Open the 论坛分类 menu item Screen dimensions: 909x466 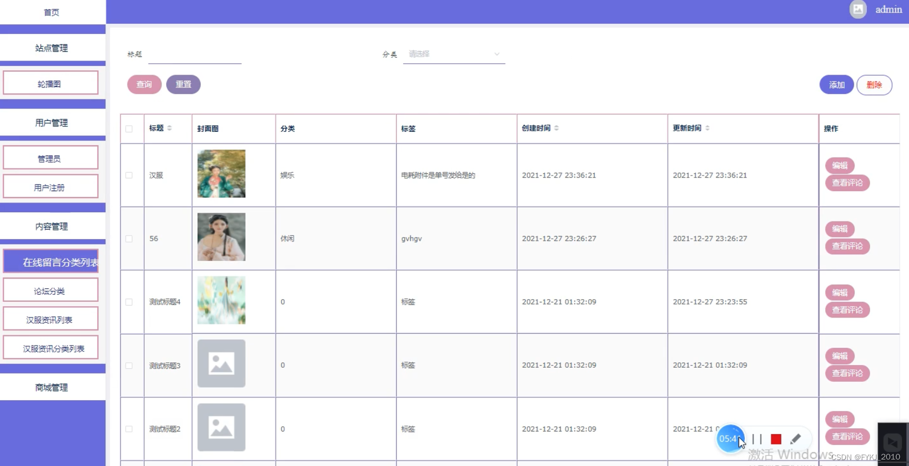pos(51,291)
